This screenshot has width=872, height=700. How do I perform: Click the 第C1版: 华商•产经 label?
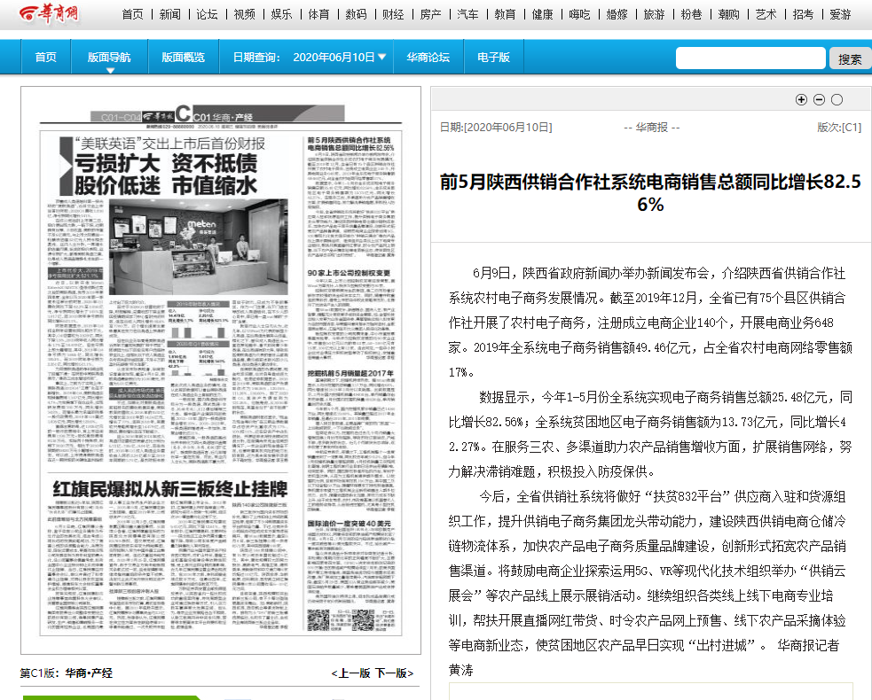[x=67, y=673]
